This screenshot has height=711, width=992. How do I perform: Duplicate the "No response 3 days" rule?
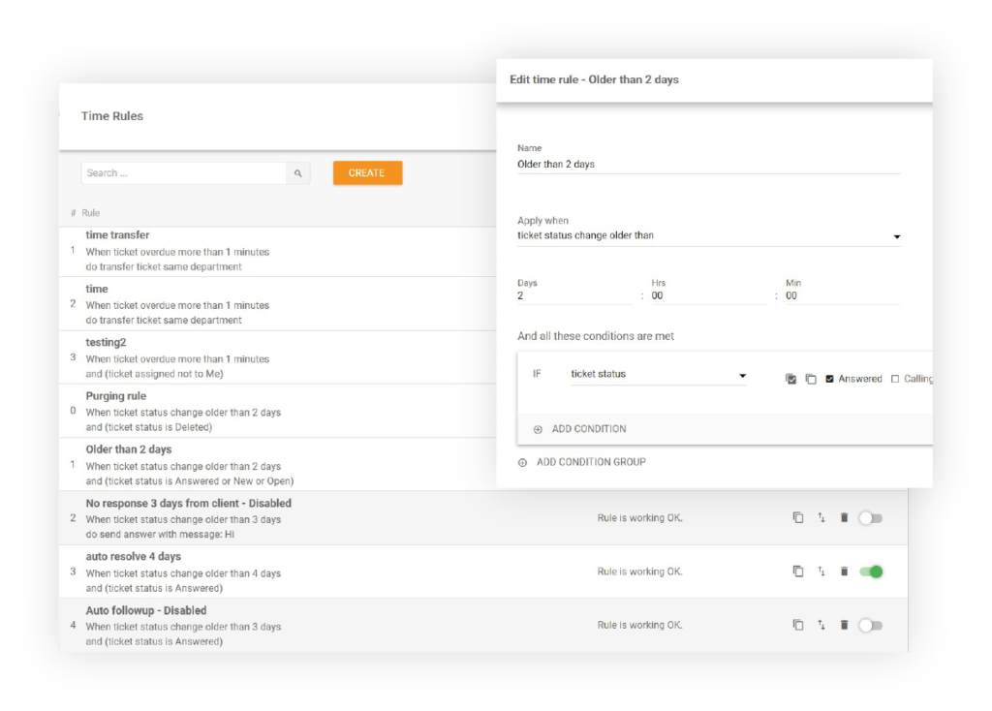point(797,517)
